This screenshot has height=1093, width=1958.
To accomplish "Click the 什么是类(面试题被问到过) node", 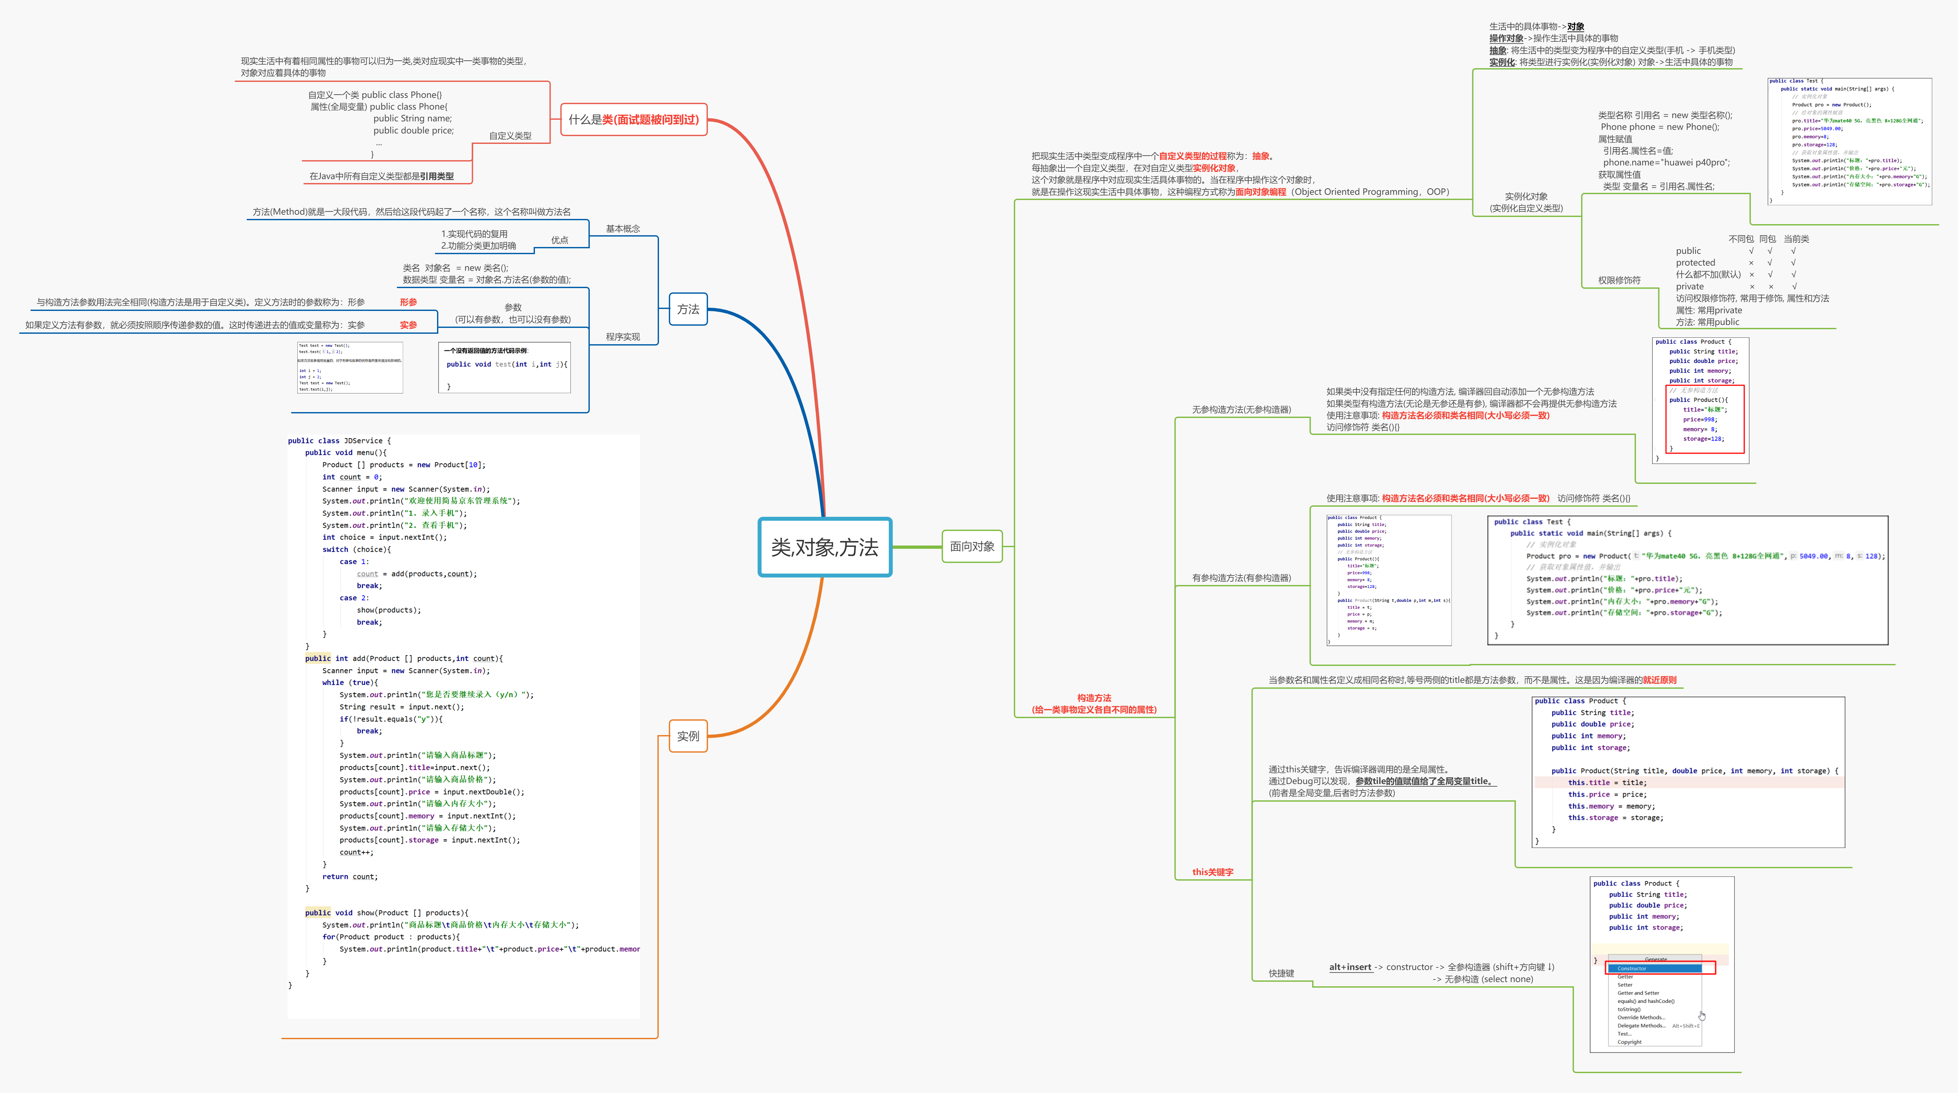I will 633,119.
